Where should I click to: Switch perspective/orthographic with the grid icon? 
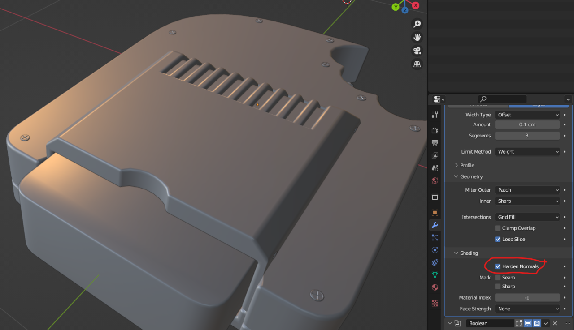click(417, 64)
